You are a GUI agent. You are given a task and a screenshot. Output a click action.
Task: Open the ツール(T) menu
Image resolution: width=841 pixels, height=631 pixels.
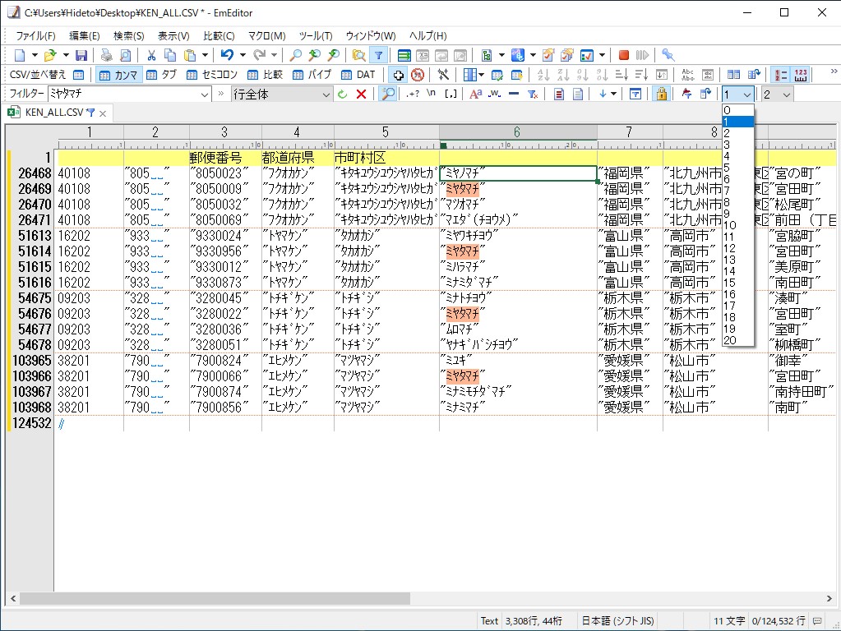pyautogui.click(x=316, y=36)
